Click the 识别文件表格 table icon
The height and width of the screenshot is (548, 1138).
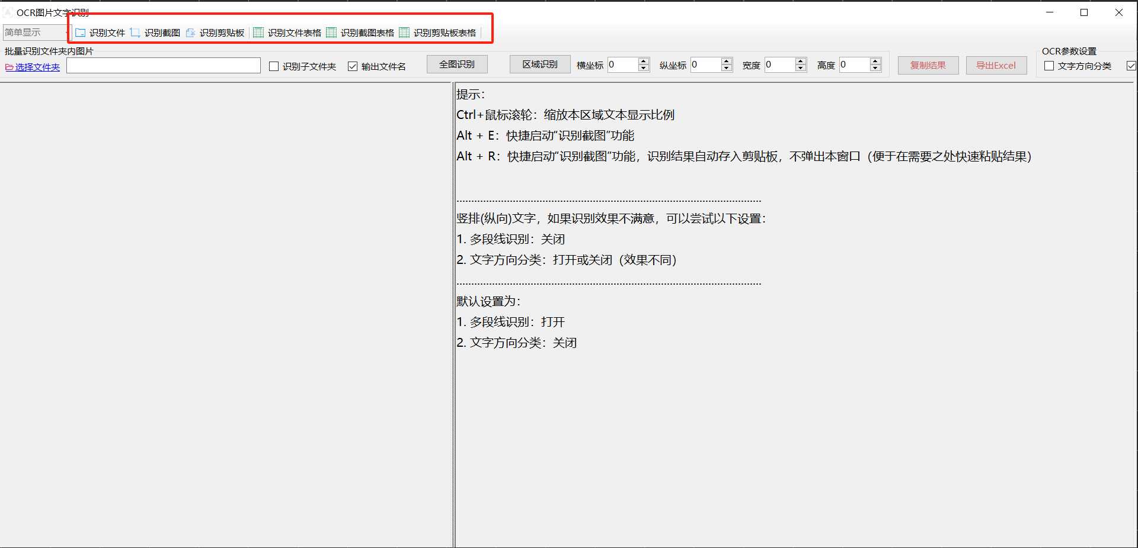[258, 33]
